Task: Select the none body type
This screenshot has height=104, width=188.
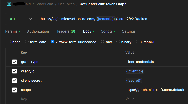Action: [x=9, y=42]
